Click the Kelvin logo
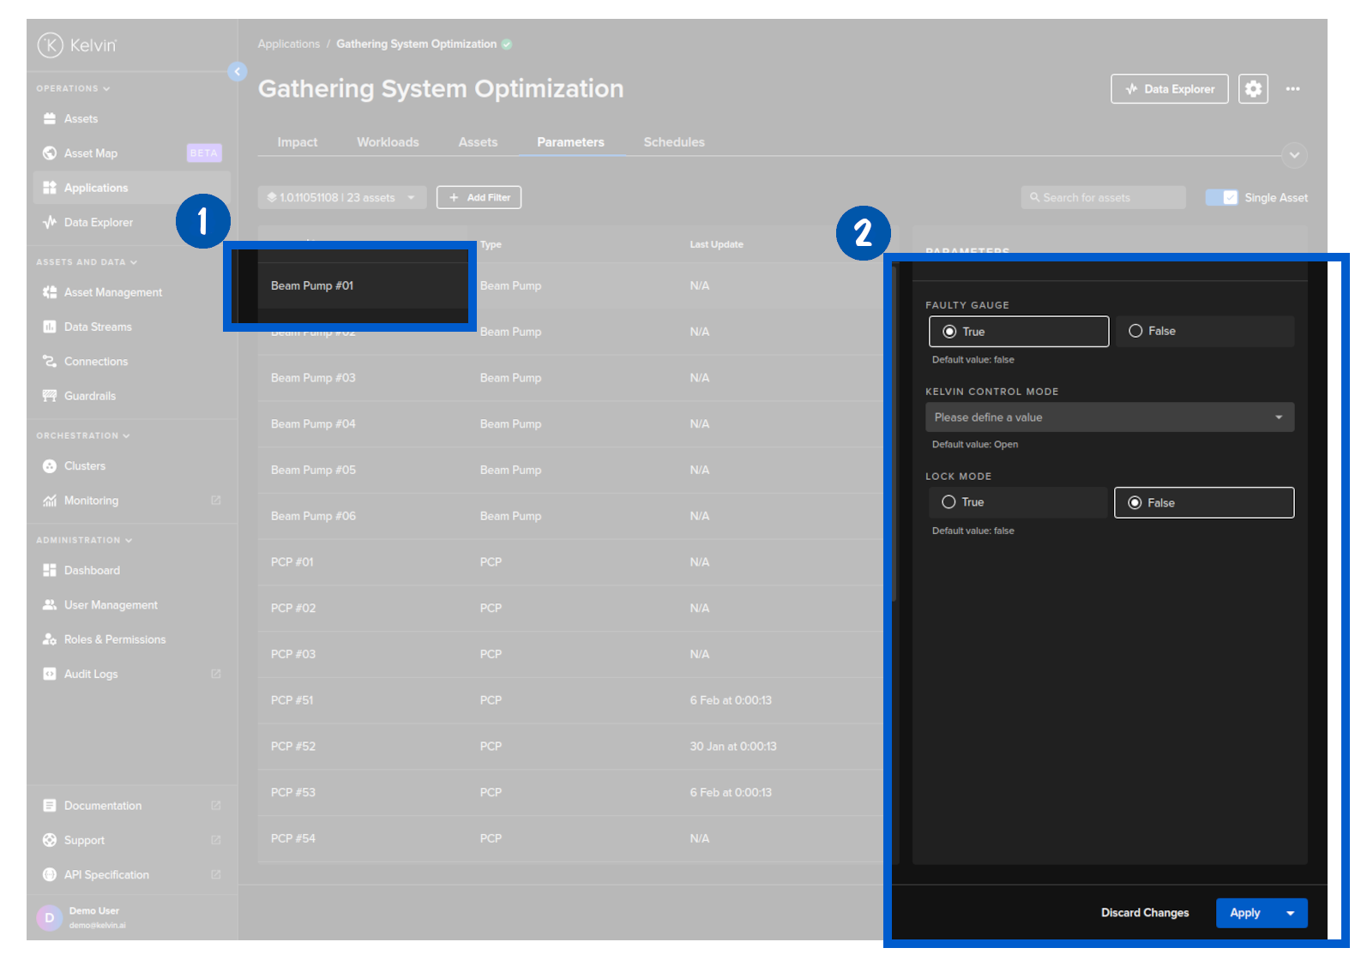Viewport: 1355px width, 960px height. click(77, 45)
